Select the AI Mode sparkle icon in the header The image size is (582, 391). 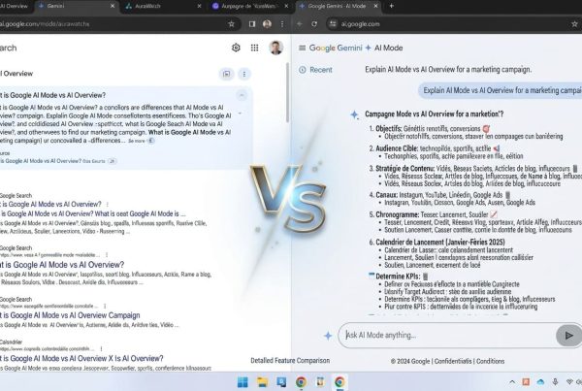click(x=369, y=48)
